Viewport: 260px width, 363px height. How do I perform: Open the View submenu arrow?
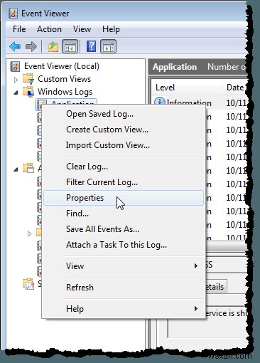point(196,266)
